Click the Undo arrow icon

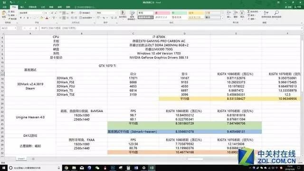[11, 2]
